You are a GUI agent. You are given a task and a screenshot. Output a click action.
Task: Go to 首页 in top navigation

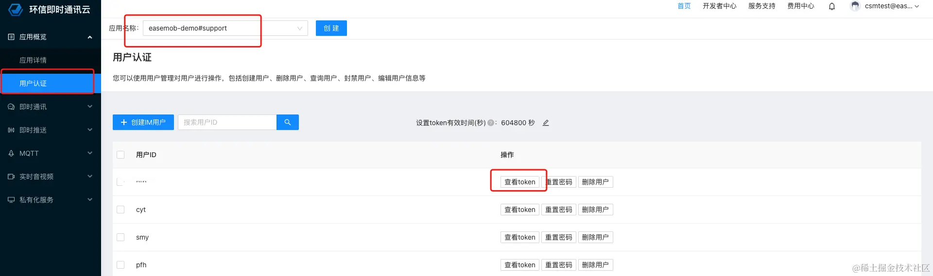(x=684, y=6)
